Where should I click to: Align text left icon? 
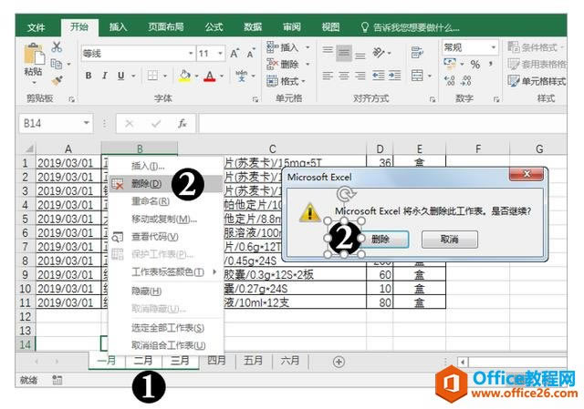[x=328, y=76]
